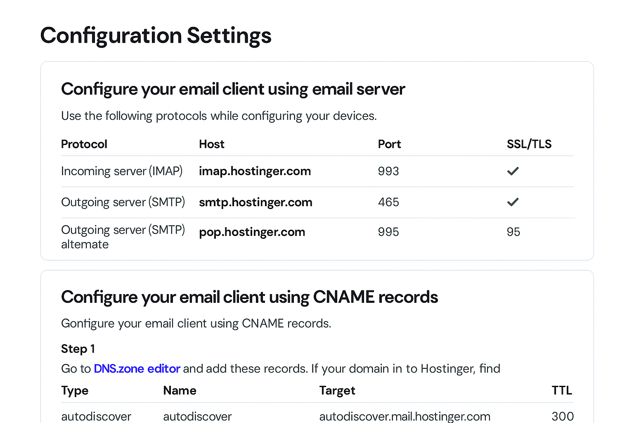Click the port 995 value
The image size is (634, 423).
[388, 232]
